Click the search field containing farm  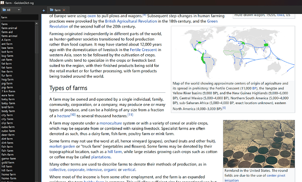click(x=20, y=17)
